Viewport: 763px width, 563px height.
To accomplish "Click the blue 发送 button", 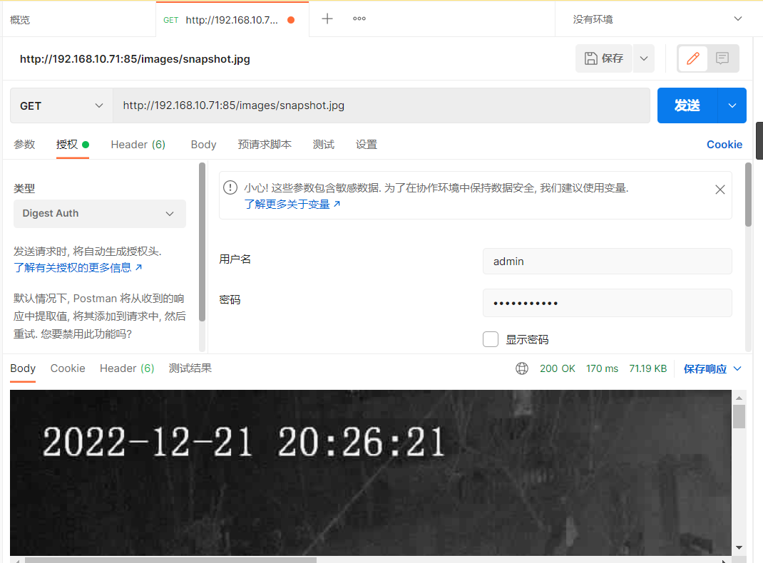I will click(x=687, y=105).
